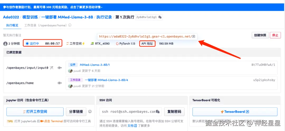Click 文档 documentation link
The image size is (285, 131).
[x=131, y=125]
